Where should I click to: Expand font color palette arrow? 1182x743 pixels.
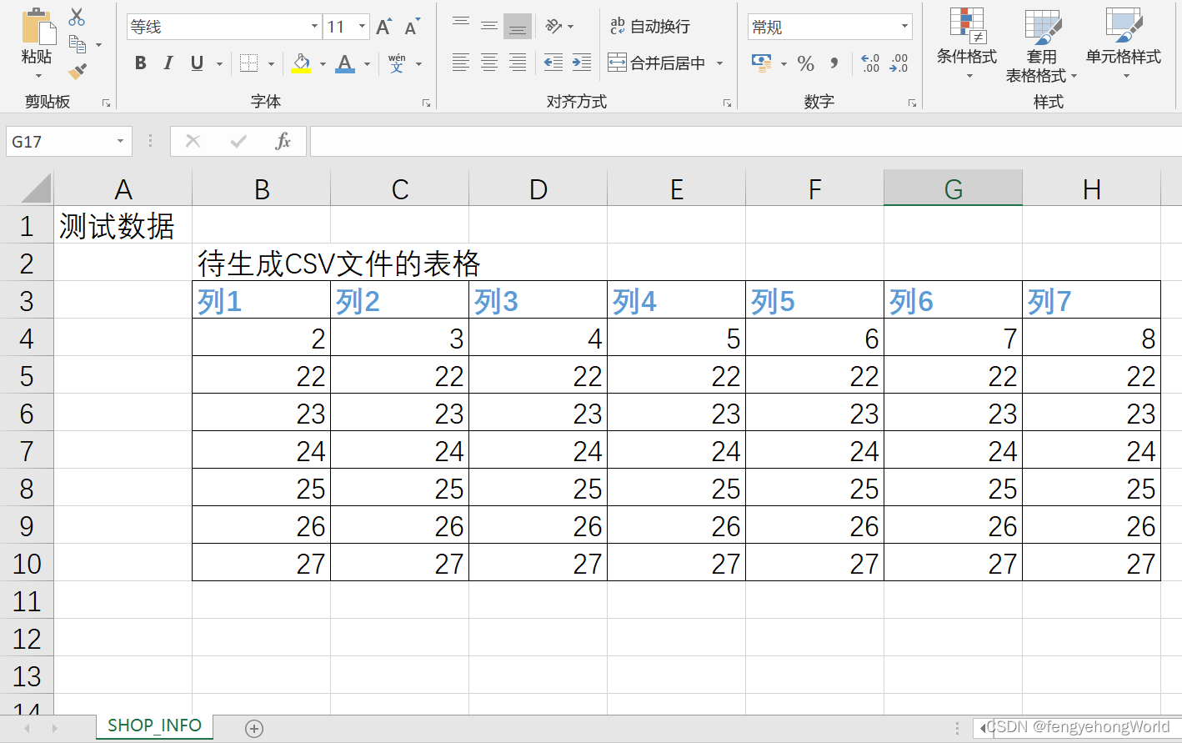coord(367,63)
